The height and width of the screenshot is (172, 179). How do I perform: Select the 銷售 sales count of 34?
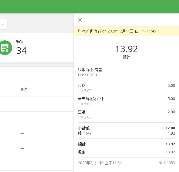(x=21, y=50)
